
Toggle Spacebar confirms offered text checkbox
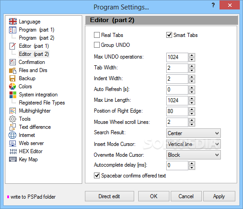[97, 176]
